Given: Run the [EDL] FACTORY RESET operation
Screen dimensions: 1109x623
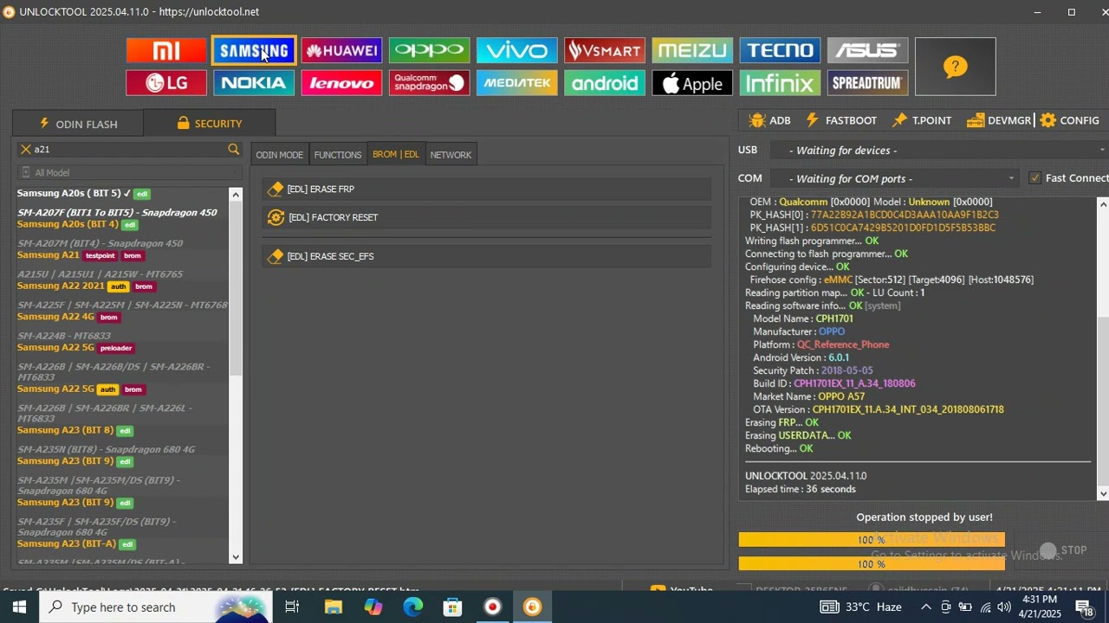Looking at the screenshot, I should [486, 217].
